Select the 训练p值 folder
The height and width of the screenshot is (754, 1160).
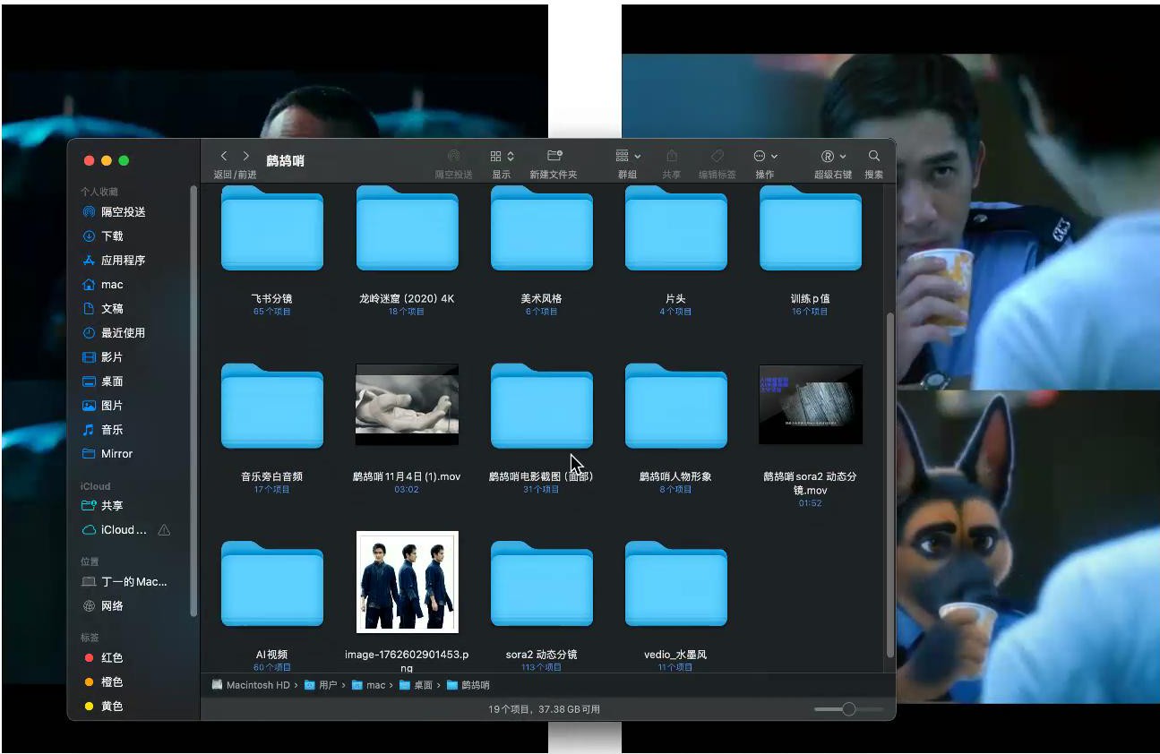click(x=811, y=228)
